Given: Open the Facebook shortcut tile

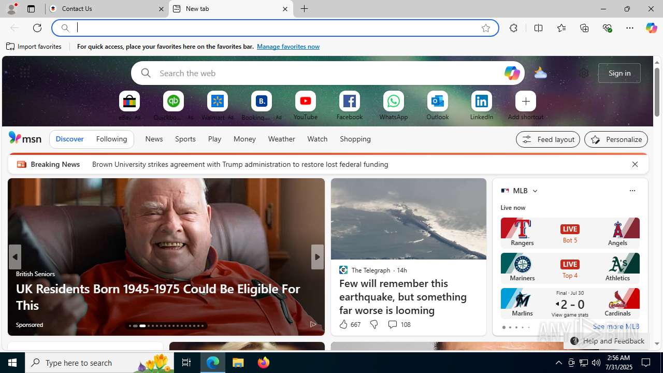Looking at the screenshot, I should tap(350, 102).
